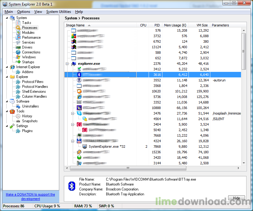Viewport: 253px width, 211px height.
Task: Collapse the explorer.exe process tree
Action: 67,64
